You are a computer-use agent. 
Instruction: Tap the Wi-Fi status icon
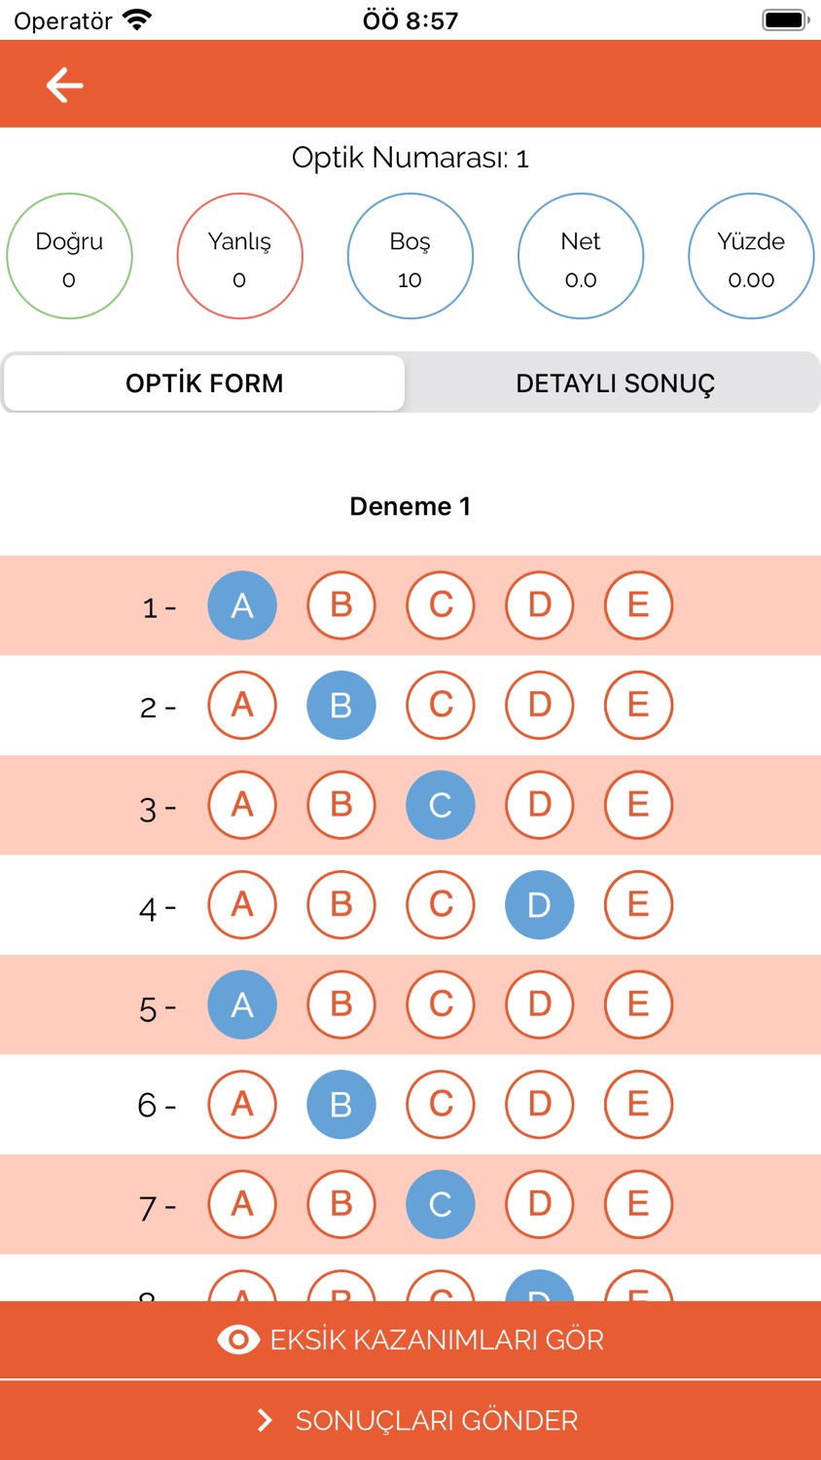(x=138, y=19)
